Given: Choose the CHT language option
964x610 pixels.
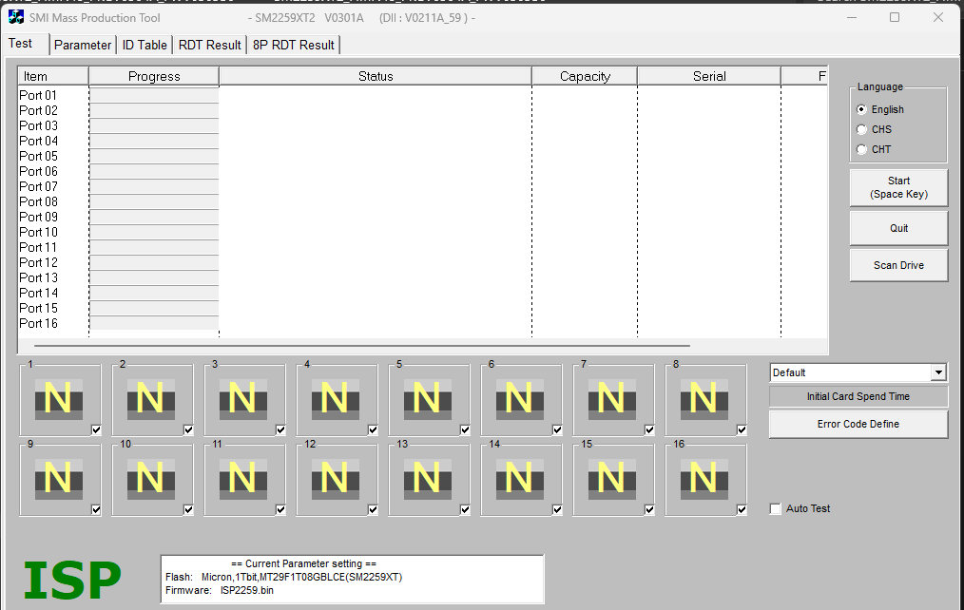Looking at the screenshot, I should 862,149.
